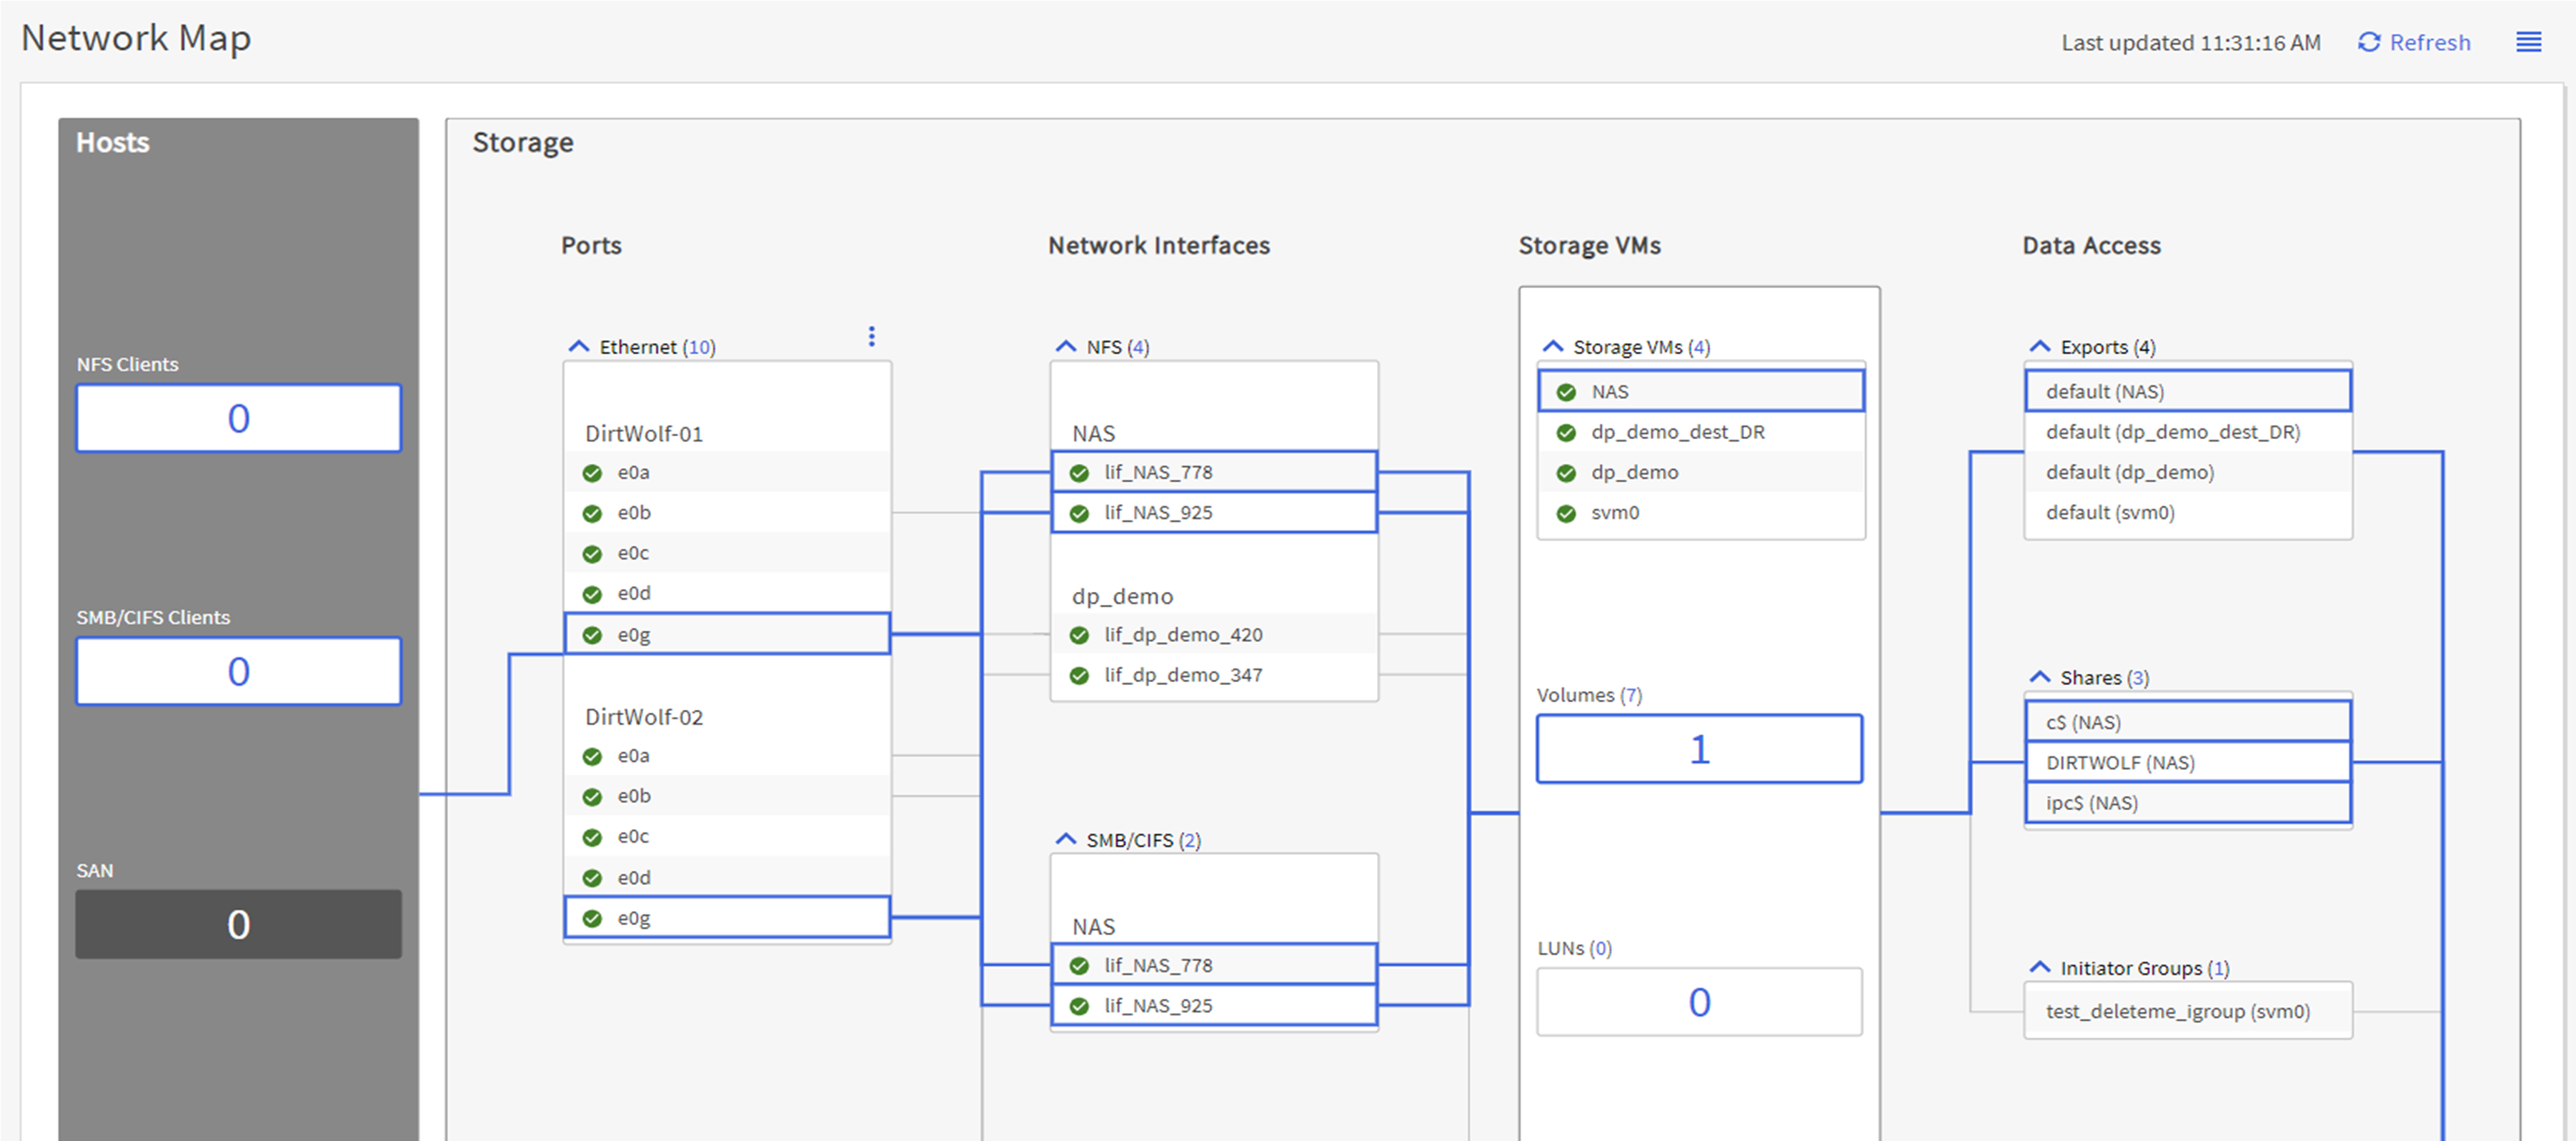Select port e0a under DirtWolf-01

tap(727, 471)
